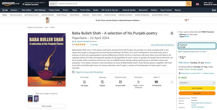Click the UK flag language selector

click(x=198, y=4)
